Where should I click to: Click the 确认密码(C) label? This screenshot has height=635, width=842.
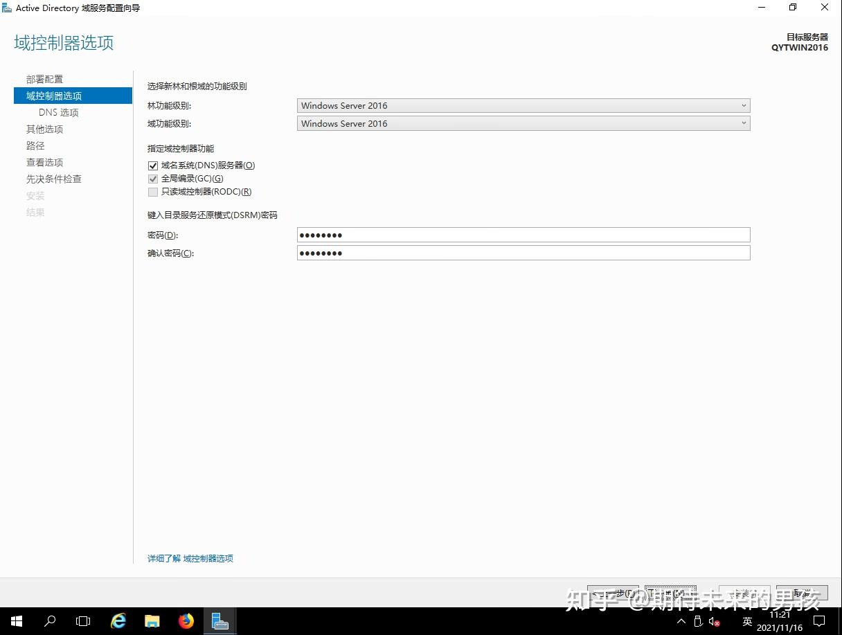pyautogui.click(x=171, y=253)
